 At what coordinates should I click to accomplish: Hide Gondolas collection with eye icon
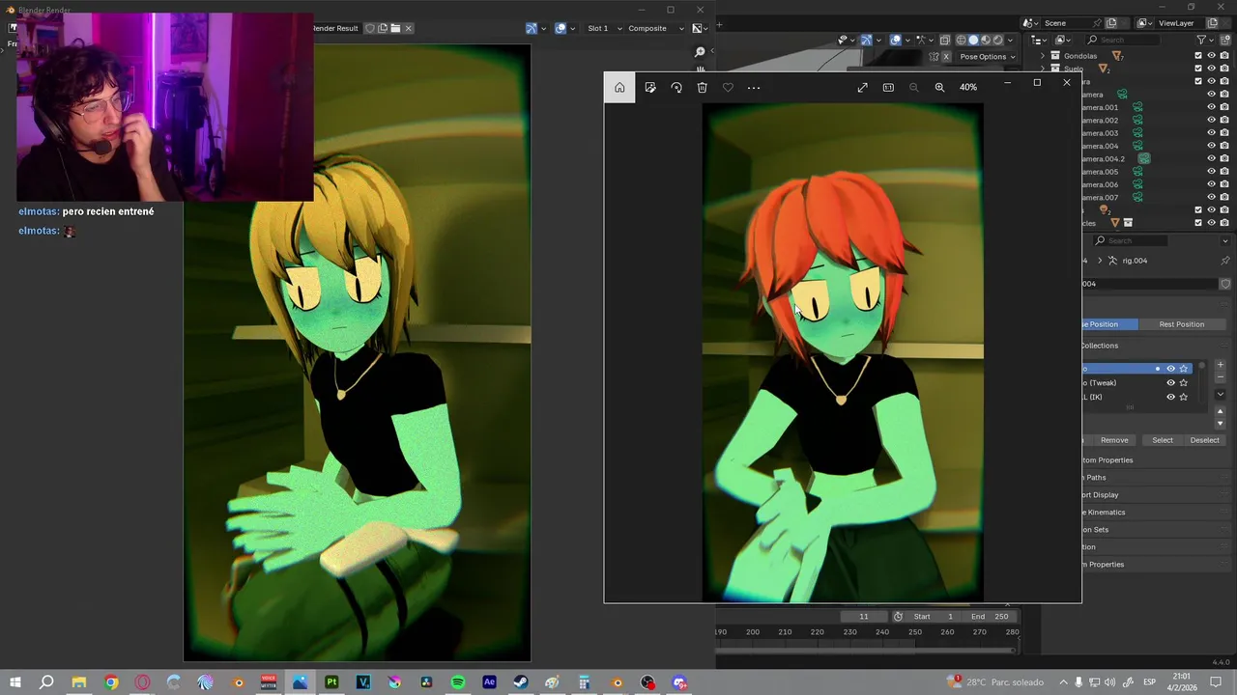click(1211, 56)
